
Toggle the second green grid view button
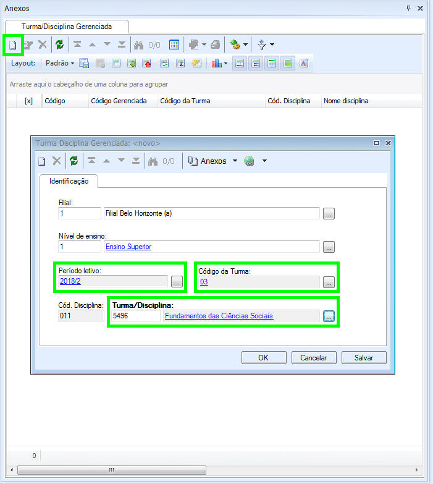(256, 63)
